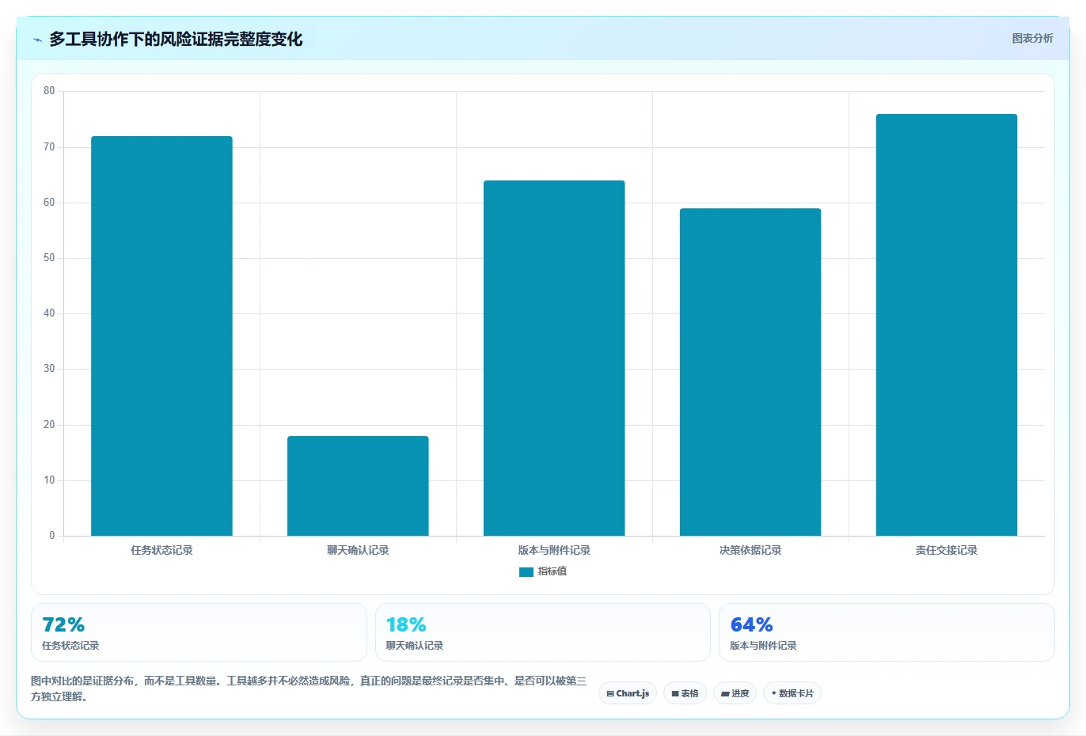Screen dimensions: 1086x736
Task: Click the 版本与附件记录 x-axis label
Action: coord(554,550)
